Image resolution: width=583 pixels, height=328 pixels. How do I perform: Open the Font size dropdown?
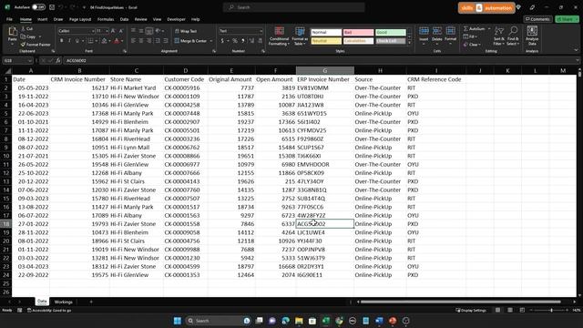107,31
